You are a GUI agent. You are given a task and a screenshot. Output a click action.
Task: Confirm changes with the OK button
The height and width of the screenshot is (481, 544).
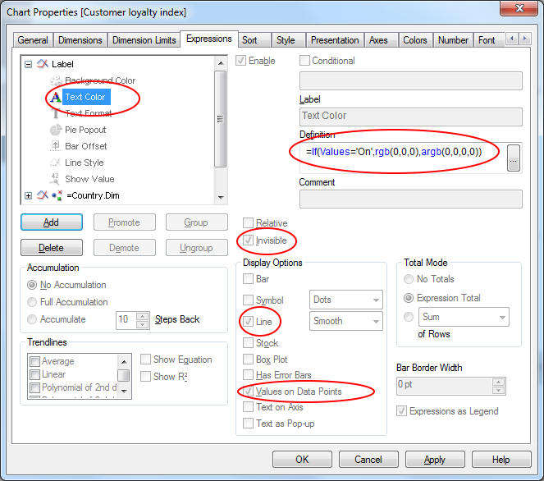point(302,459)
